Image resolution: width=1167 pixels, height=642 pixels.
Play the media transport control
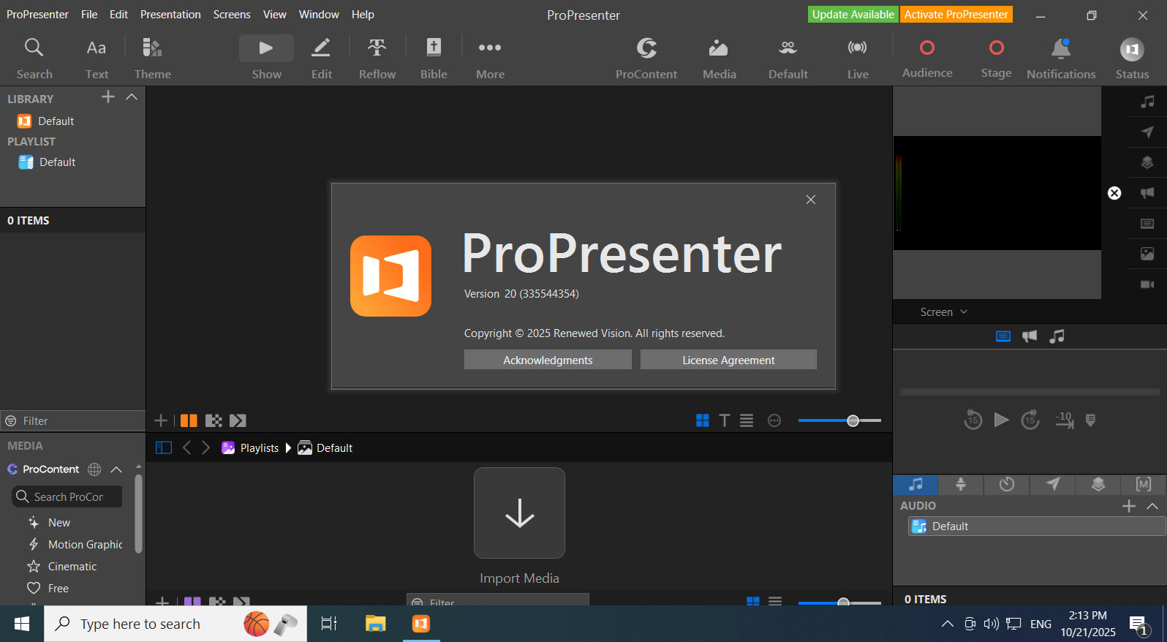tap(1001, 420)
